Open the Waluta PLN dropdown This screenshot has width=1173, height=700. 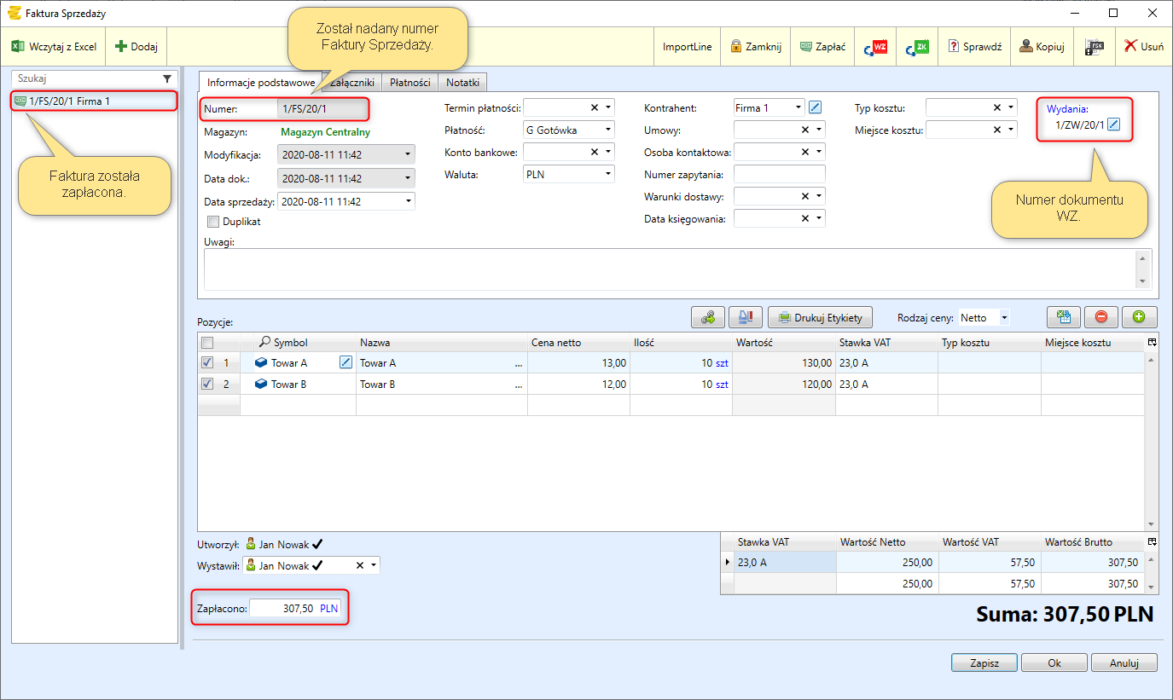[608, 173]
